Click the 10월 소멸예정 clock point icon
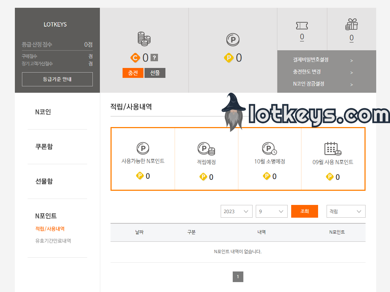Image resolution: width=390 pixels, height=292 pixels. point(269,149)
